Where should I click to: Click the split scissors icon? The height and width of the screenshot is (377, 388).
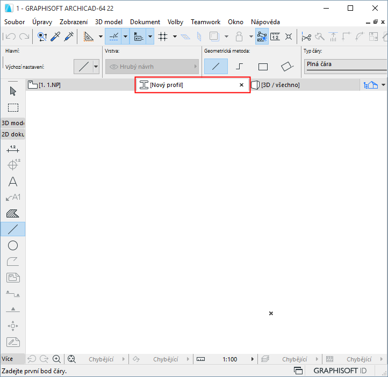[x=306, y=37]
